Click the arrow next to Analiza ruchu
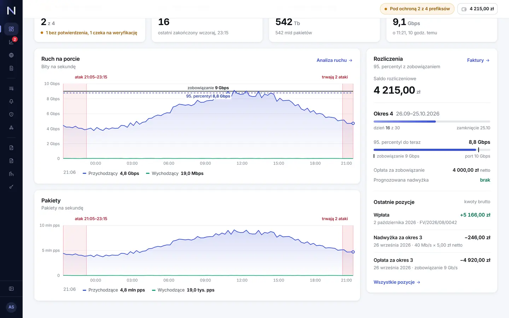509x318 pixels. (351, 60)
